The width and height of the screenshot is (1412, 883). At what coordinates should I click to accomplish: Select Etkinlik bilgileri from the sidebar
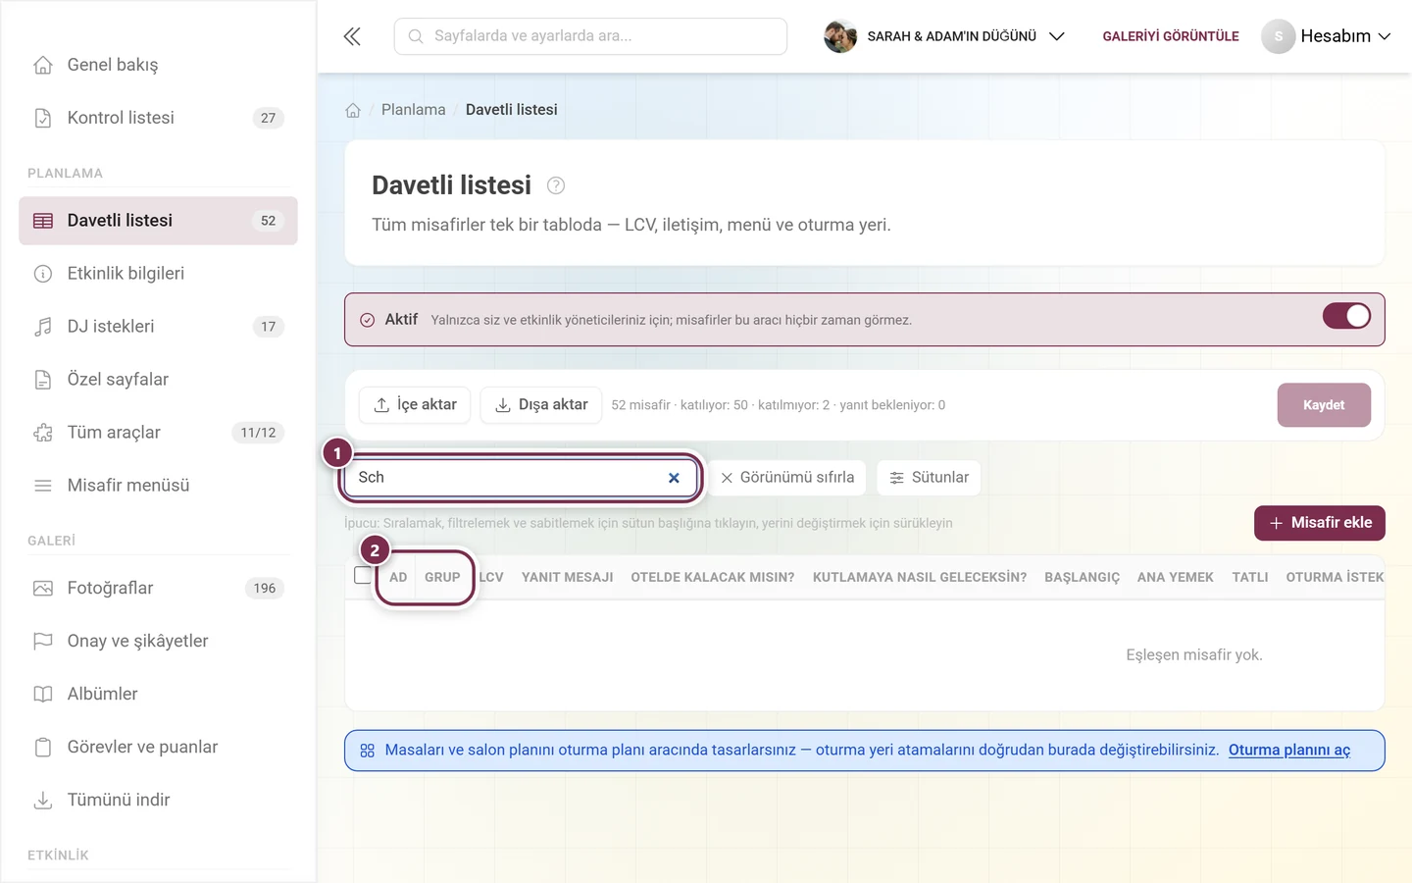[158, 274]
